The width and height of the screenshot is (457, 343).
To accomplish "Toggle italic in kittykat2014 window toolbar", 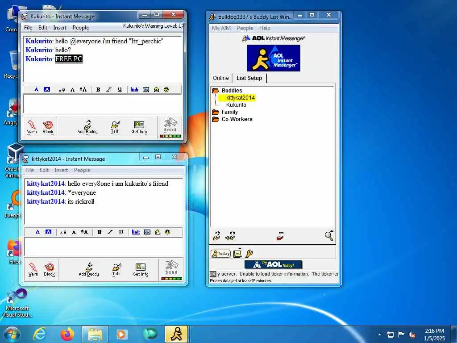I will [x=110, y=232].
